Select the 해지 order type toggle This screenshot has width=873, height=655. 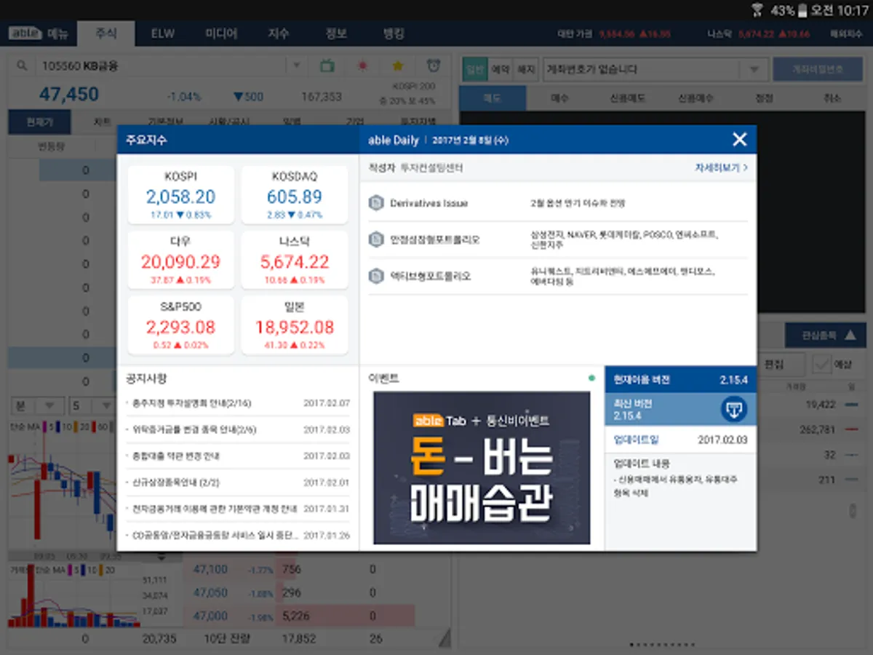coord(525,69)
